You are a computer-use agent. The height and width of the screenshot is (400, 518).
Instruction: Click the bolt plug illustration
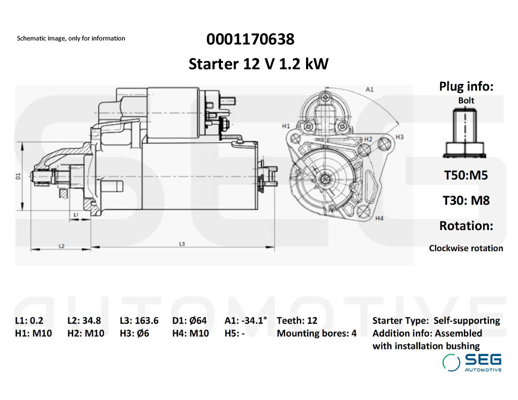pos(465,134)
